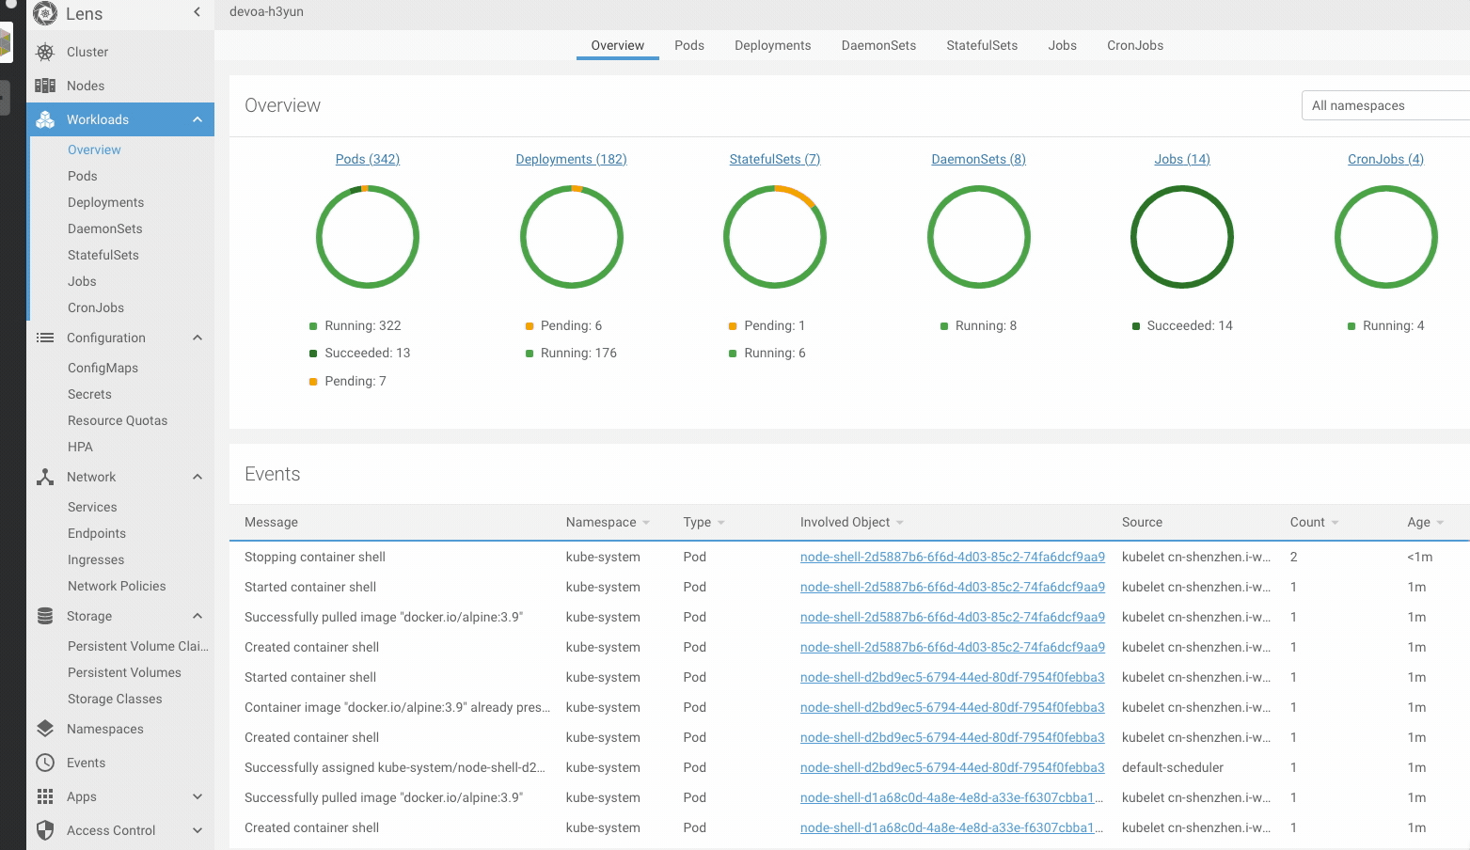Click the Lens logo icon
1470x850 pixels.
click(x=45, y=13)
